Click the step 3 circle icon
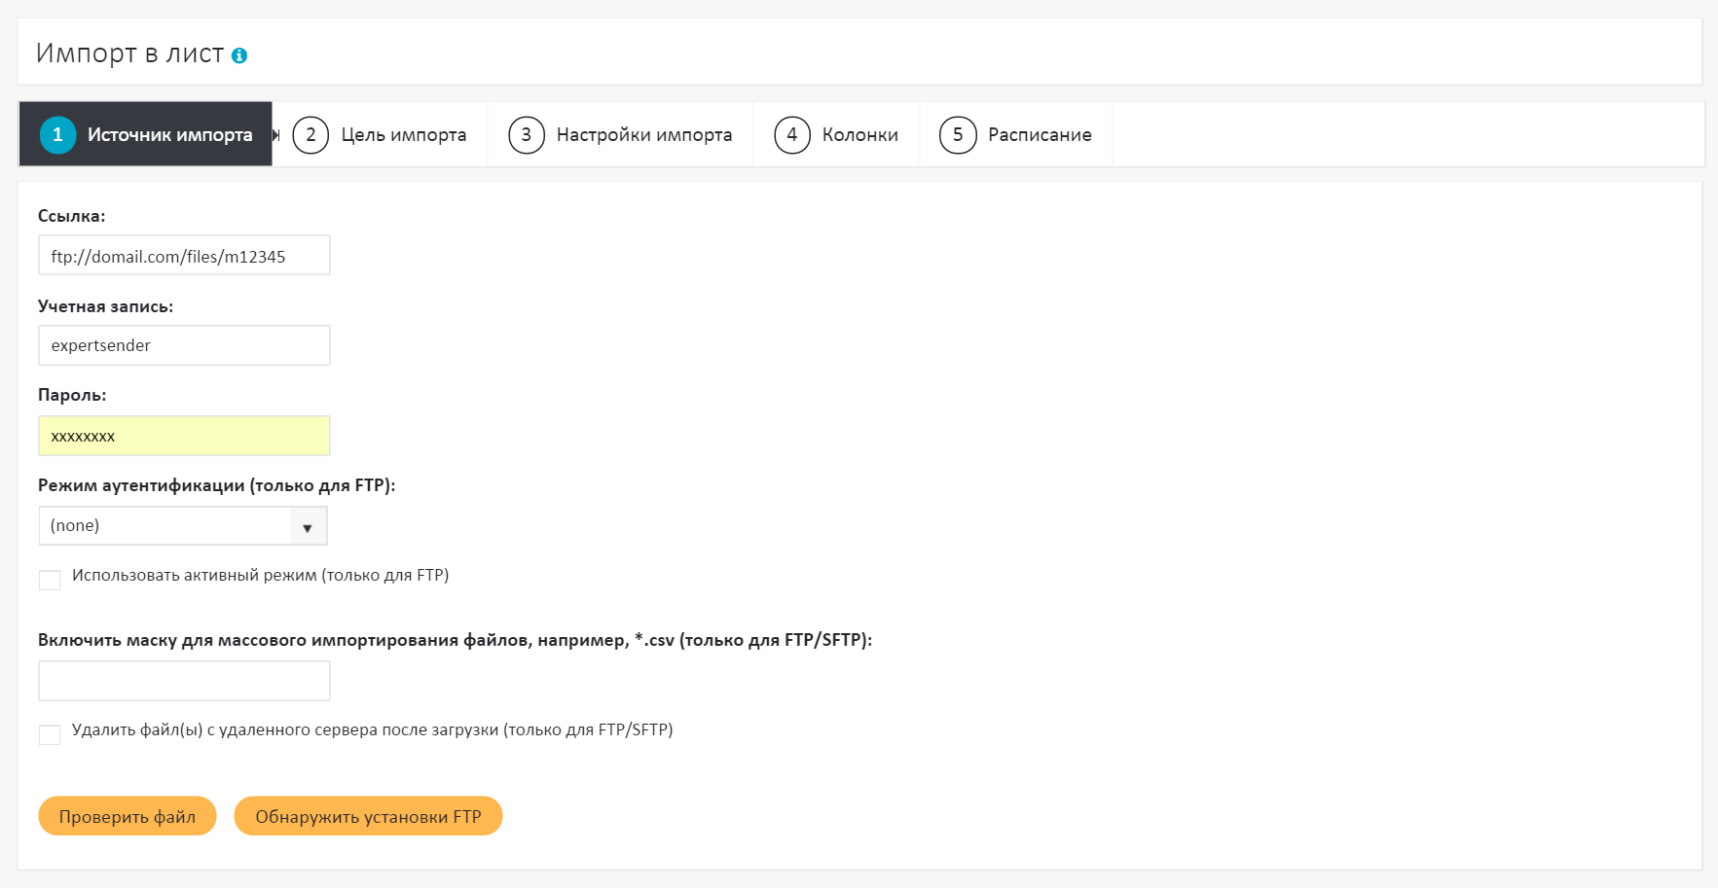 click(x=526, y=135)
